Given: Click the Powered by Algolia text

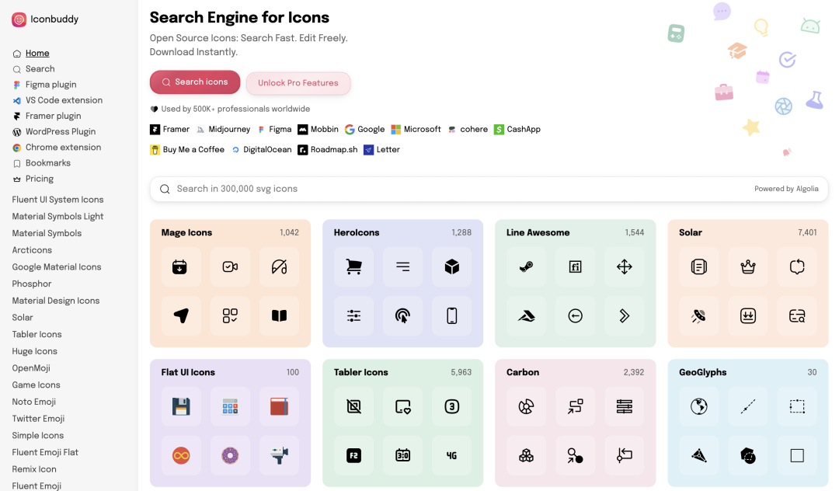Looking at the screenshot, I should 786,189.
